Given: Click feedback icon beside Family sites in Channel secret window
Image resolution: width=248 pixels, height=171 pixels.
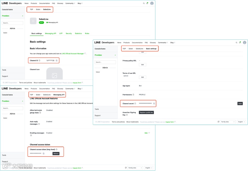Looking at the screenshot, I should point(218,122).
